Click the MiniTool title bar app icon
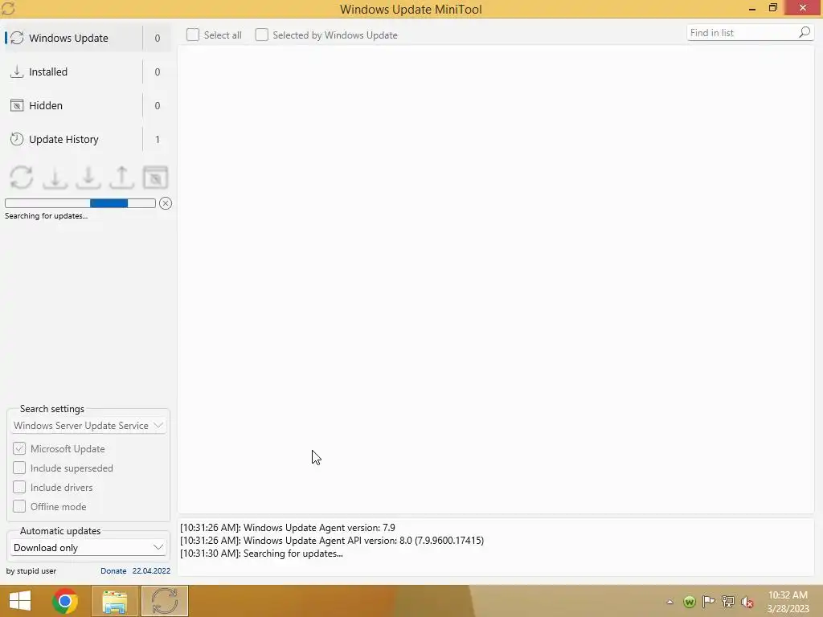Screen dimensions: 823x617 (x=8, y=8)
